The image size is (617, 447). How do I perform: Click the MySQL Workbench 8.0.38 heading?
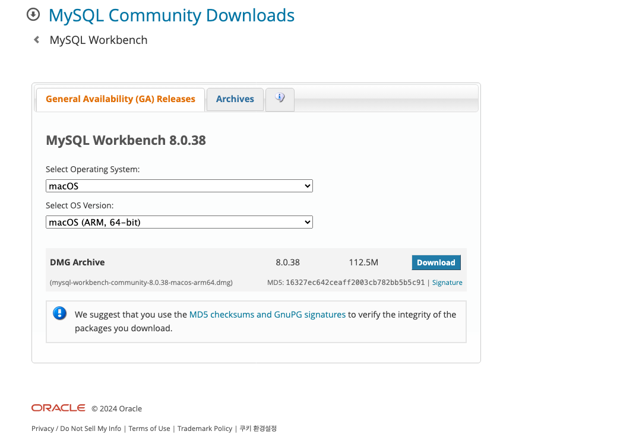(x=126, y=141)
